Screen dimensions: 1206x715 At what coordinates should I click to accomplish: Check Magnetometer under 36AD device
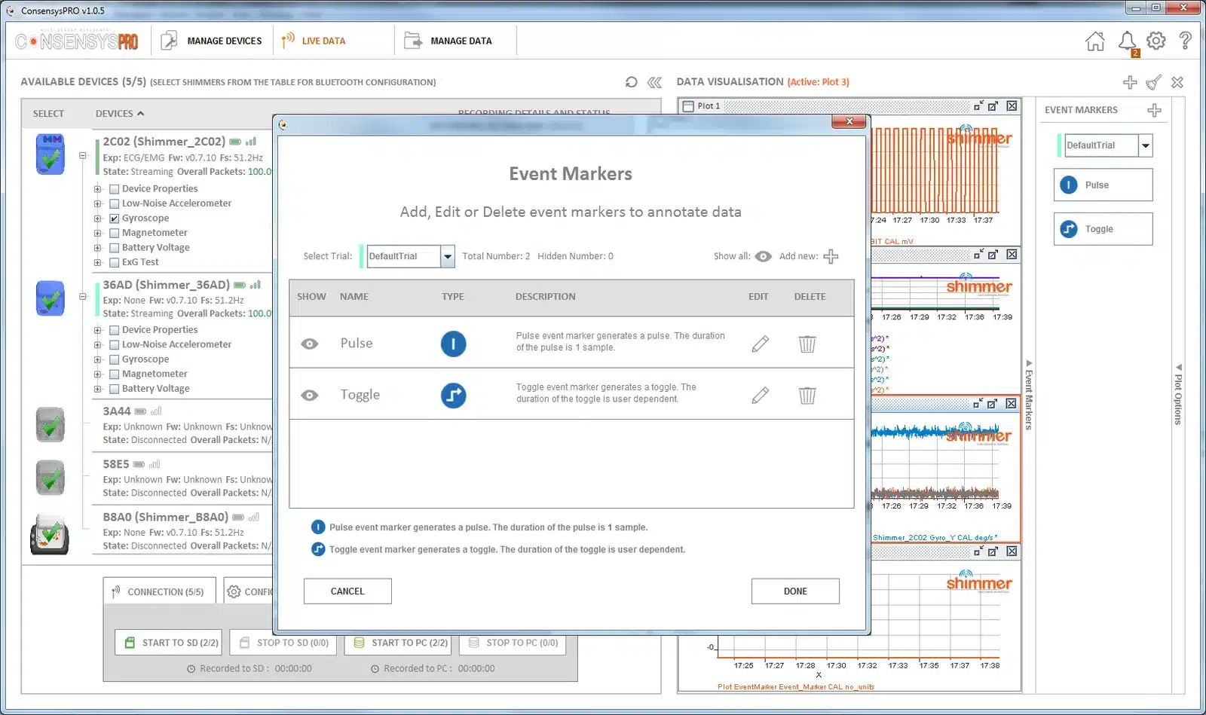pos(115,374)
